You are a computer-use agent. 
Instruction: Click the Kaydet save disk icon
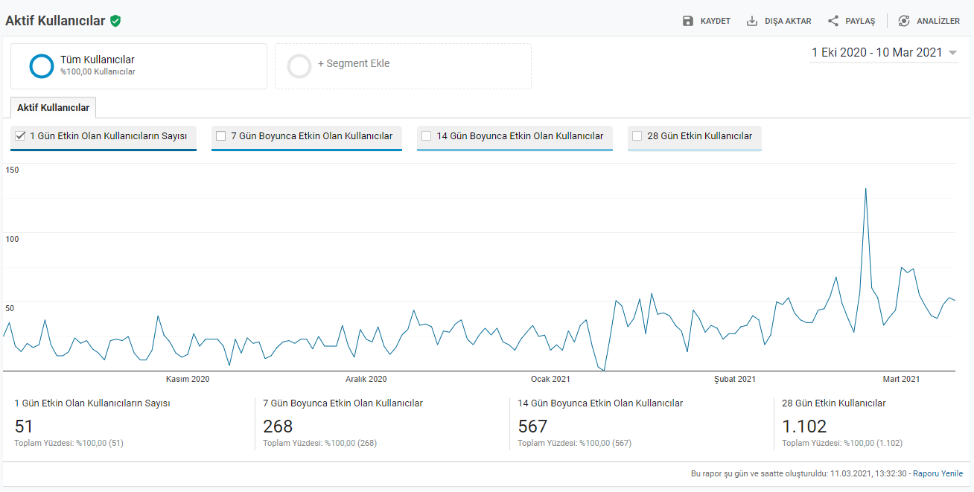click(688, 21)
